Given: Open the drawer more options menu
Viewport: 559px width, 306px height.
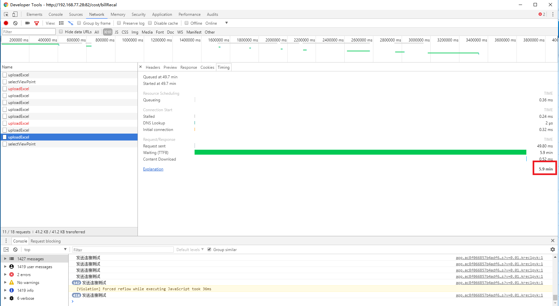Looking at the screenshot, I should 6,241.
